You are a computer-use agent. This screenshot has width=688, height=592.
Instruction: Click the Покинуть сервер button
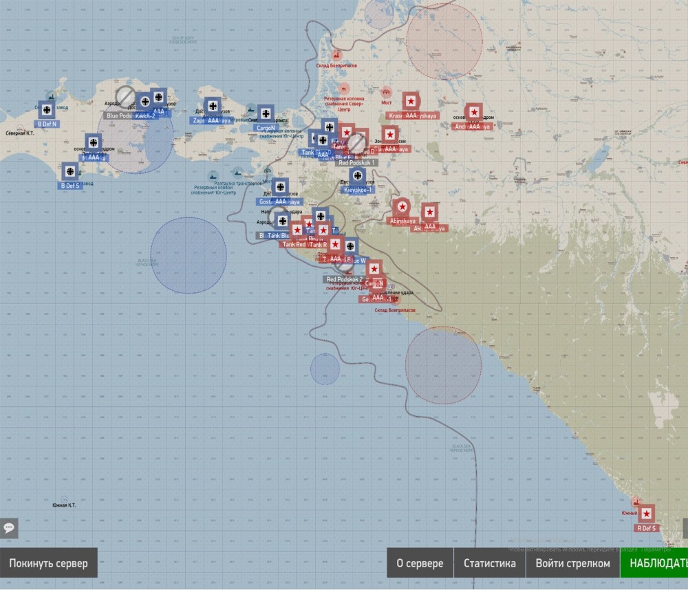pos(48,563)
